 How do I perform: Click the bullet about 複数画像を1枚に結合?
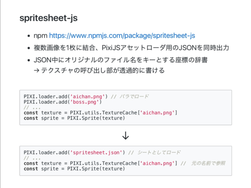131,48
